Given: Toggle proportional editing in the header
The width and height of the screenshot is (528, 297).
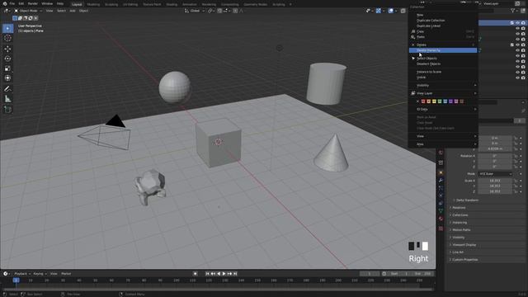Looking at the screenshot, I should [235, 11].
